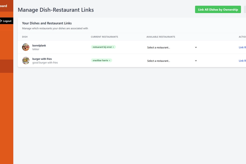Remove restuarant bij ernst tag via x
Screen dimensions: 246x164
(113, 47)
